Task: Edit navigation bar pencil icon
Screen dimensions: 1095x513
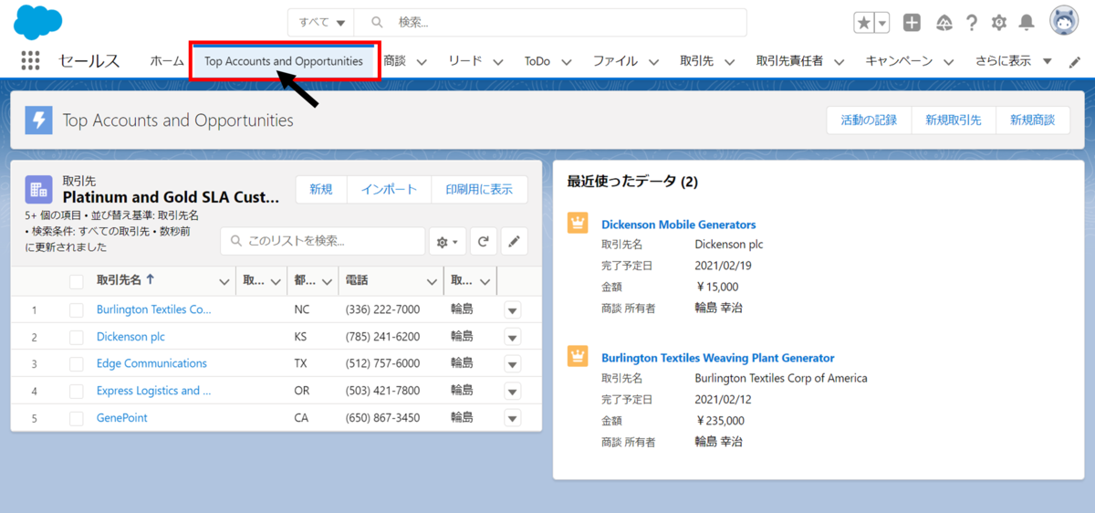Action: coord(1073,61)
